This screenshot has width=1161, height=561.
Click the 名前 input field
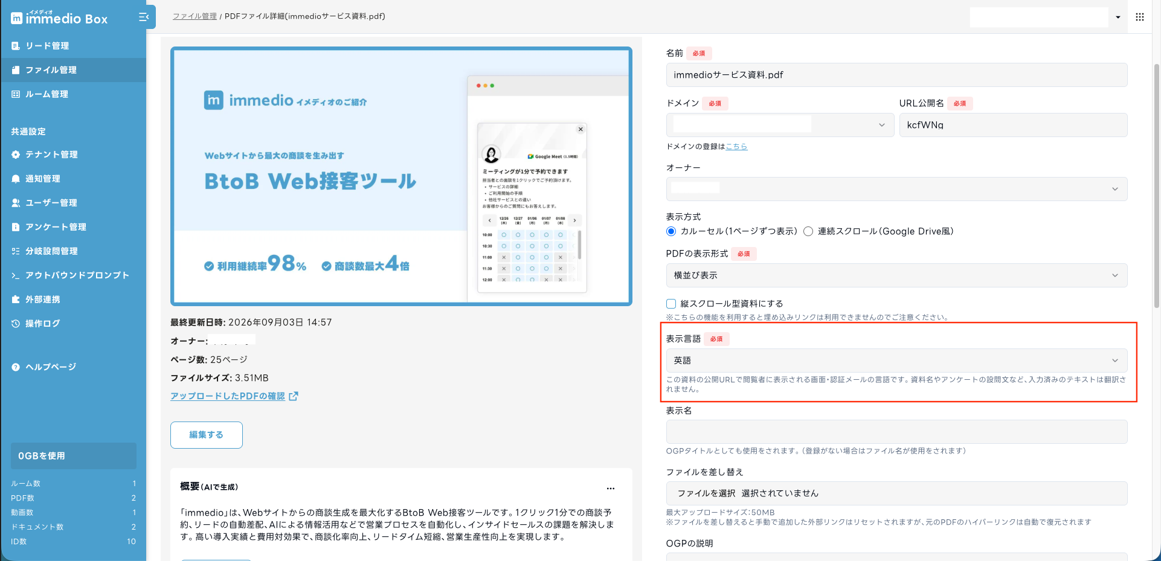click(896, 75)
